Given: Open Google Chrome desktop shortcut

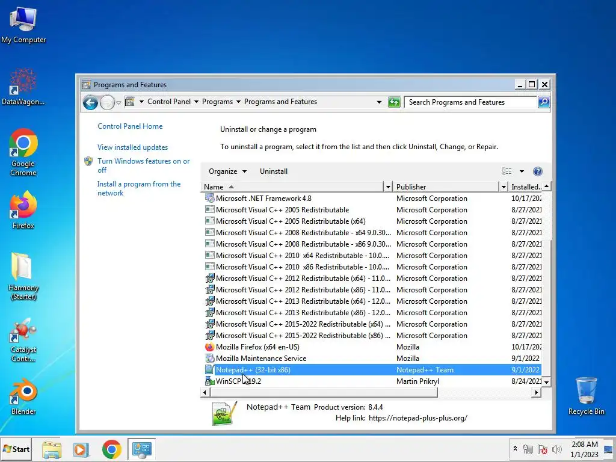Looking at the screenshot, I should click(x=23, y=152).
